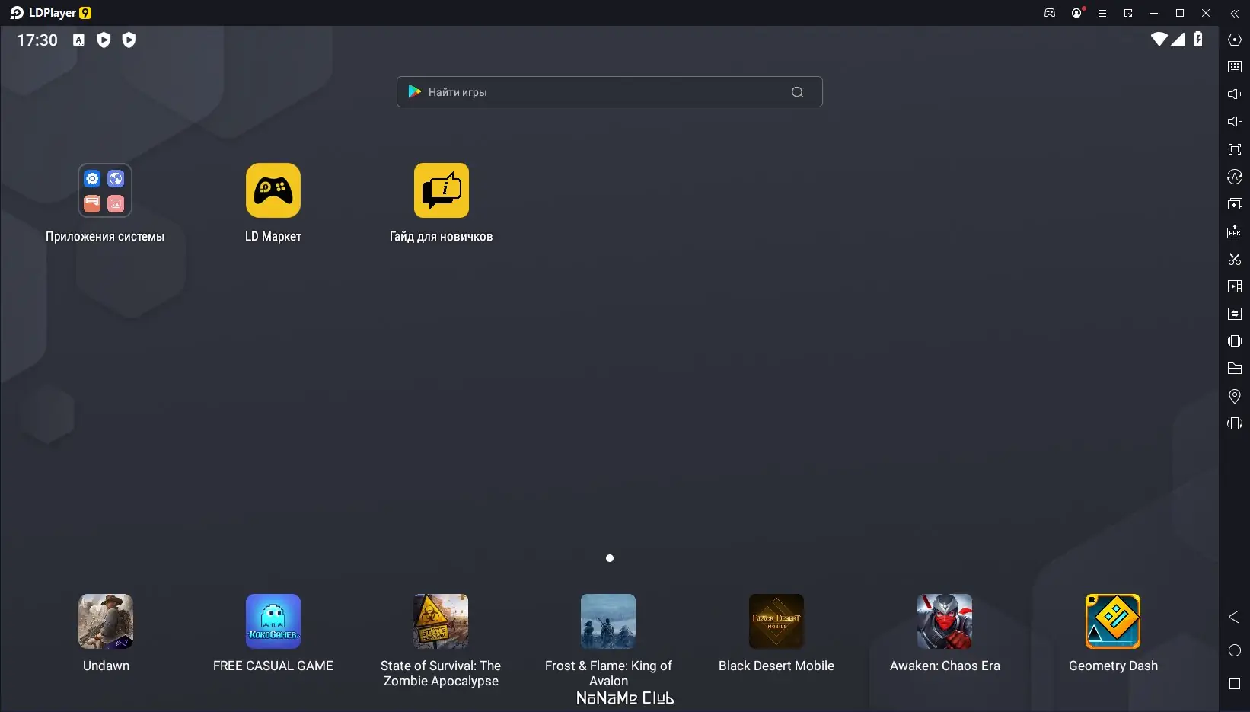
Task: Click the mobile signal strength icon
Action: coord(1178,39)
